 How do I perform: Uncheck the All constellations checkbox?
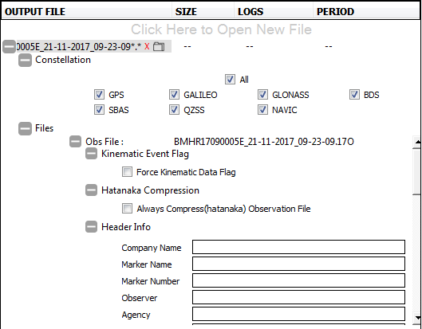pyautogui.click(x=230, y=80)
